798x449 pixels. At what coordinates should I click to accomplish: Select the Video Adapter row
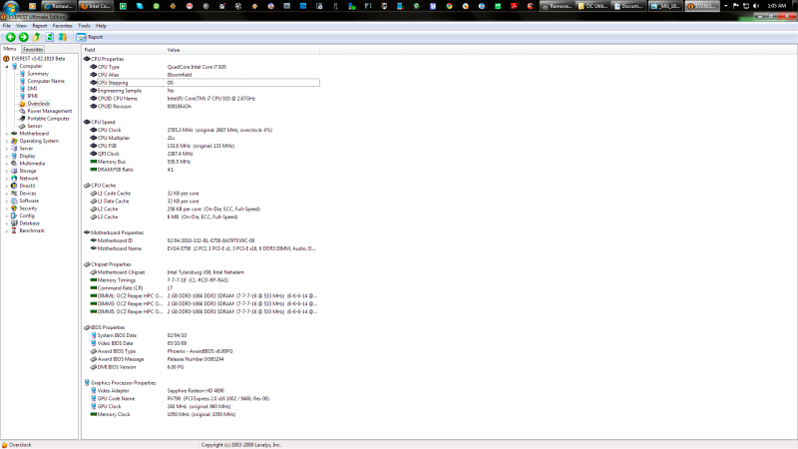tap(204, 390)
